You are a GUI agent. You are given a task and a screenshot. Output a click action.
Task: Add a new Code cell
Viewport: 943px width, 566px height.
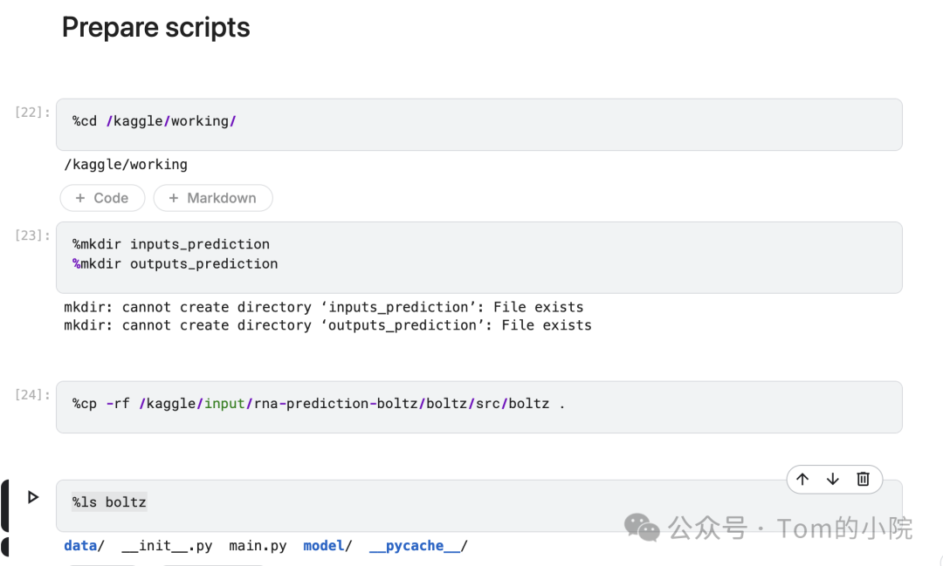(102, 198)
